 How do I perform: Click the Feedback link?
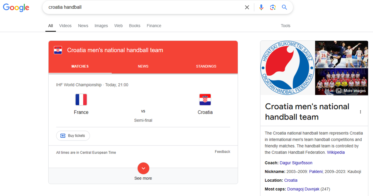click(x=223, y=152)
